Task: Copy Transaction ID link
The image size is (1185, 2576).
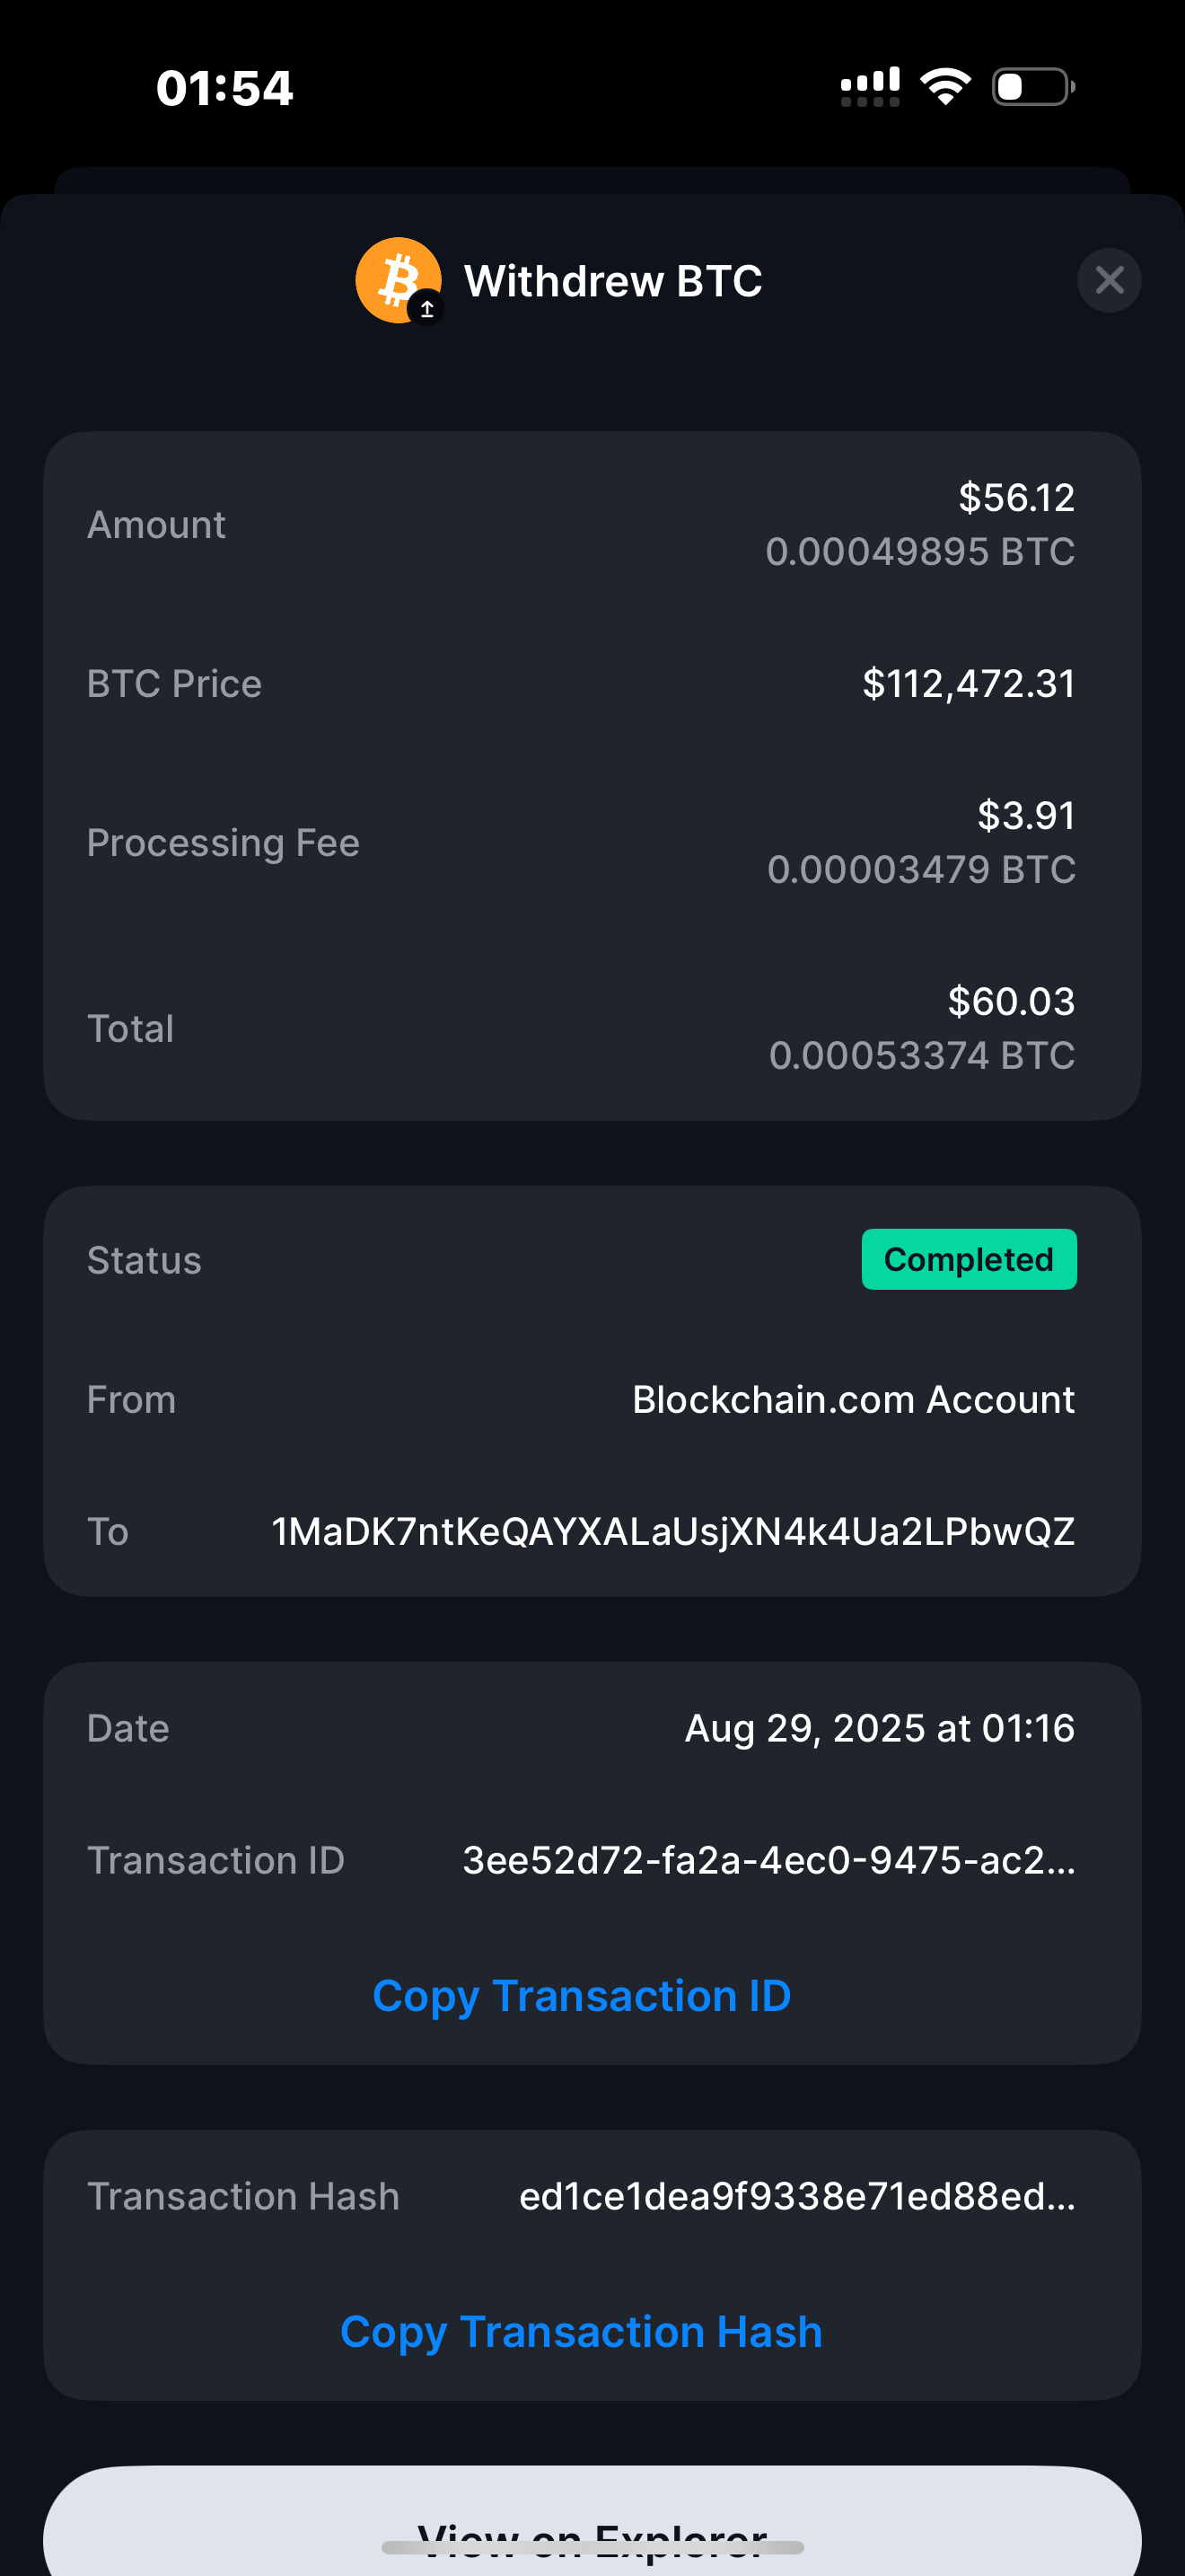Action: tap(582, 1996)
